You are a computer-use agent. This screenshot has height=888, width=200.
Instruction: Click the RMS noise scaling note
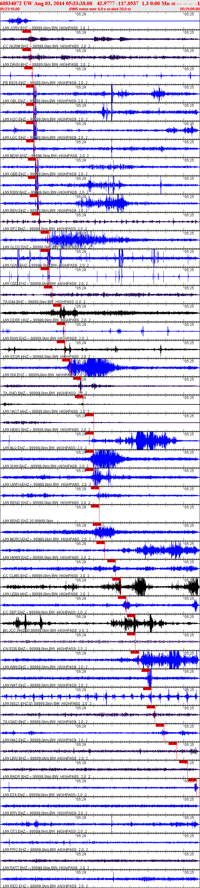(x=100, y=9)
